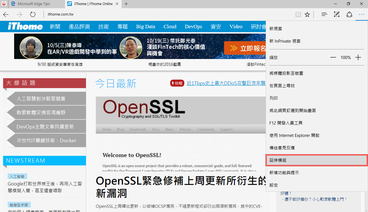The image size is (368, 212).
Task: Select 延伸模組 menu item
Action: (x=317, y=160)
